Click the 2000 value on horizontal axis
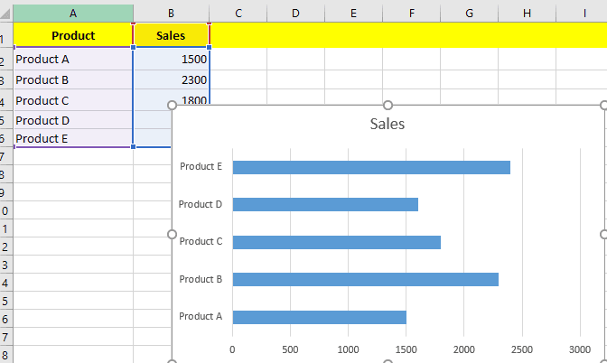 point(464,348)
